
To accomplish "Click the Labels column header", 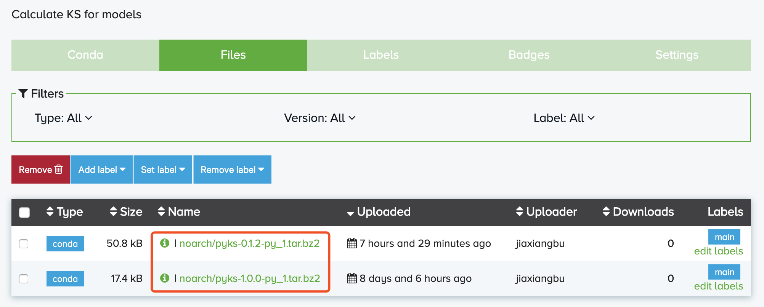I will pyautogui.click(x=725, y=212).
